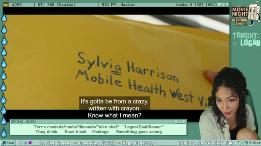Click the "#203" text in title bar
261x146 pixels.
17,5
